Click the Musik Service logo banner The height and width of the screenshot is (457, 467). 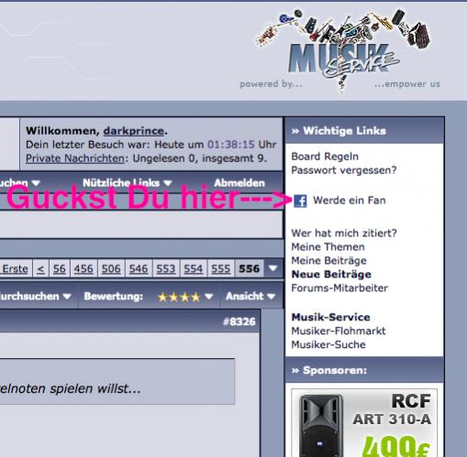click(x=340, y=50)
